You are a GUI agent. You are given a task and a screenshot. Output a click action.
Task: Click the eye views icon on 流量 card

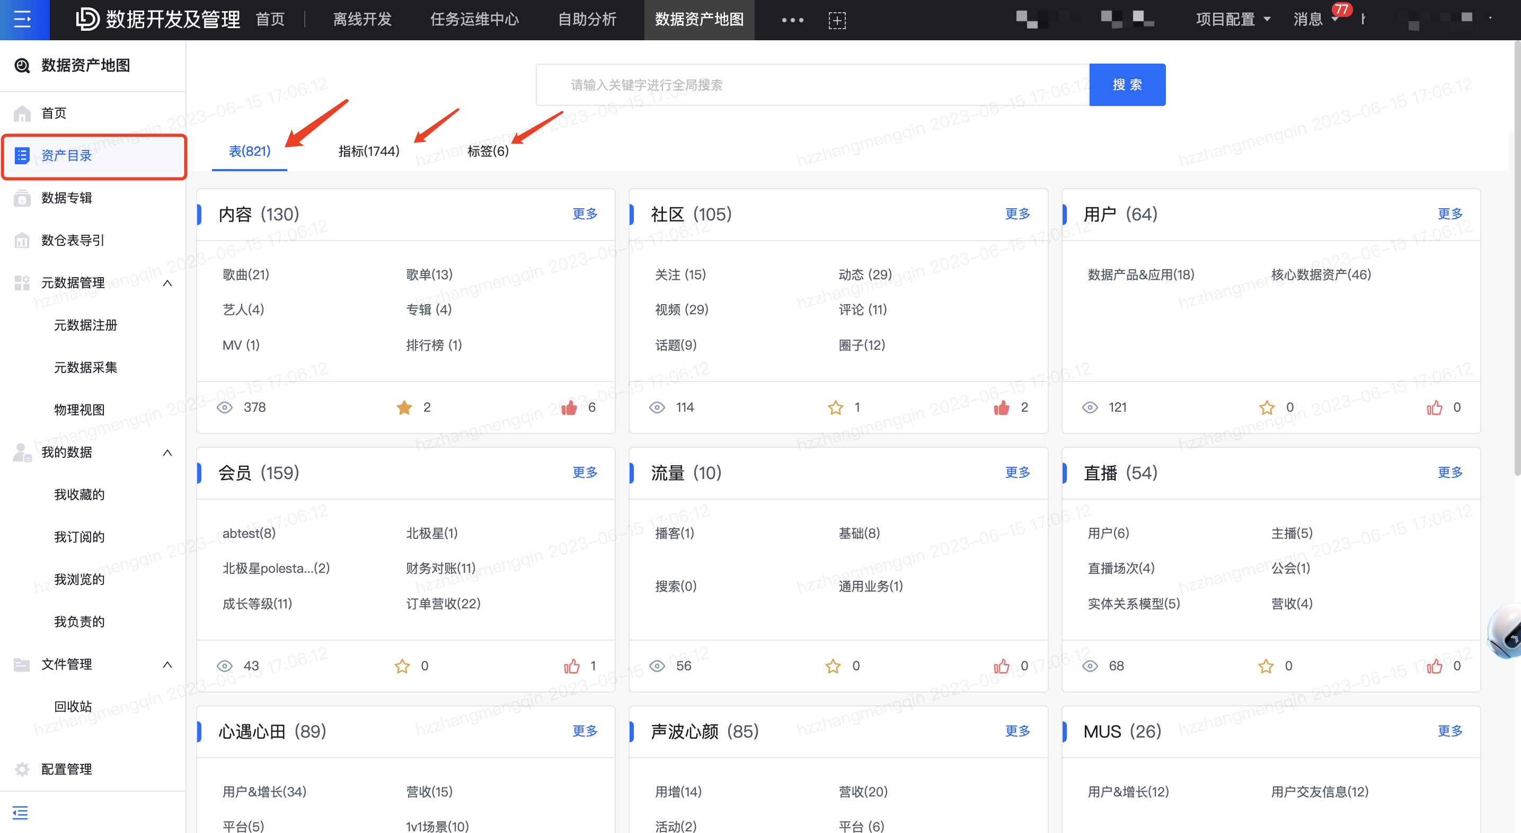(657, 666)
